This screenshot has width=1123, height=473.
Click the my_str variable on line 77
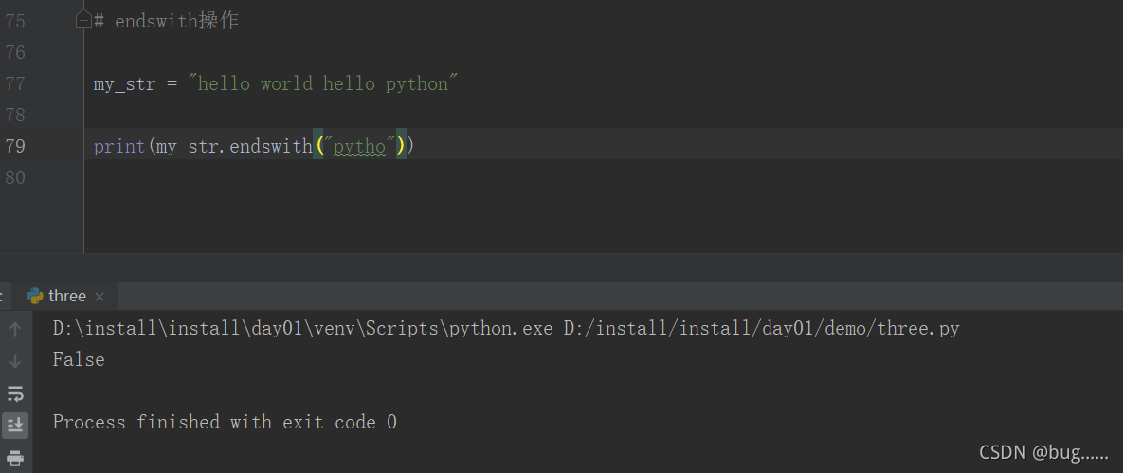tap(124, 83)
